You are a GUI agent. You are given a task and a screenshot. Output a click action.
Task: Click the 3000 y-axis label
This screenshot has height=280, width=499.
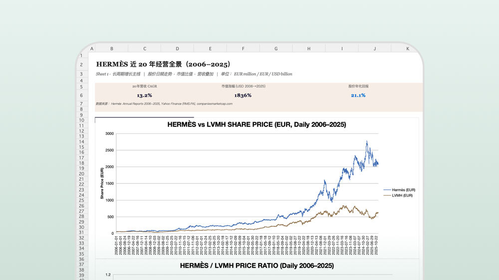coord(109,134)
